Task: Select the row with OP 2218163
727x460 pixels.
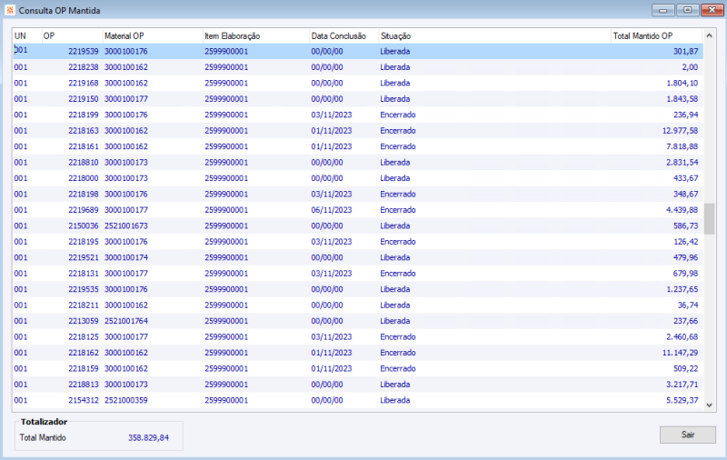Action: click(x=358, y=130)
